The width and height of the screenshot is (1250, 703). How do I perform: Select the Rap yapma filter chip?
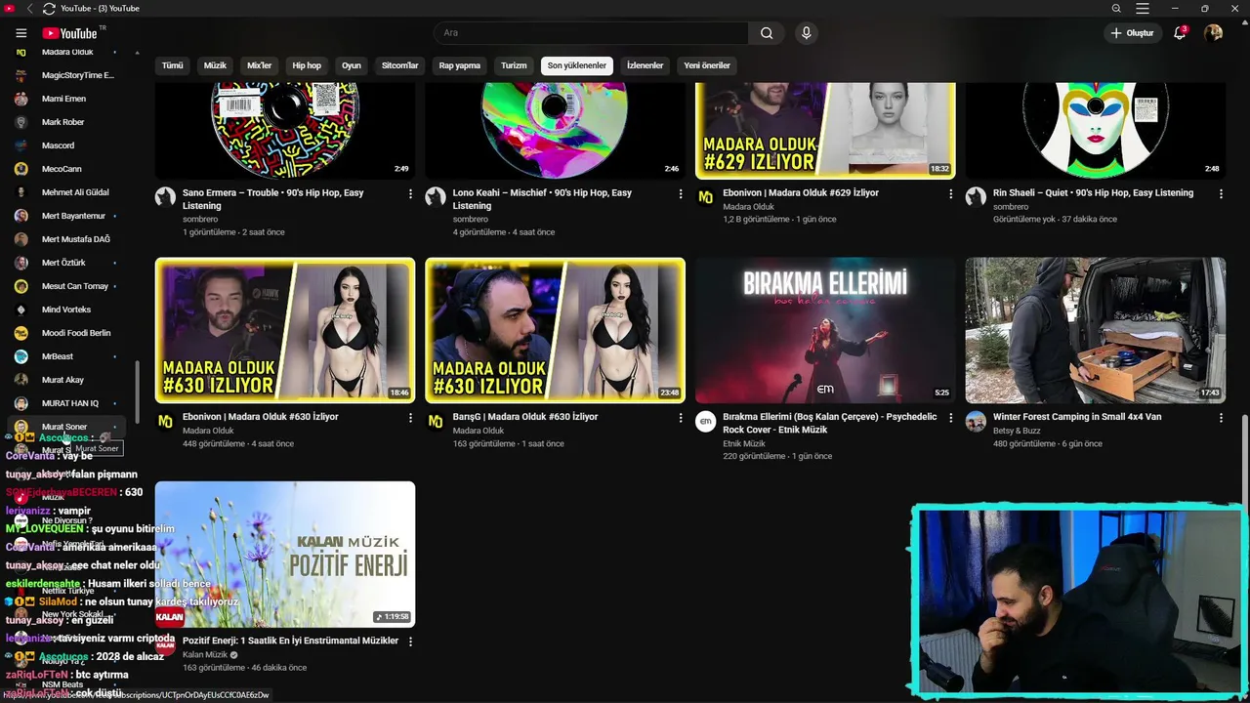click(x=460, y=65)
